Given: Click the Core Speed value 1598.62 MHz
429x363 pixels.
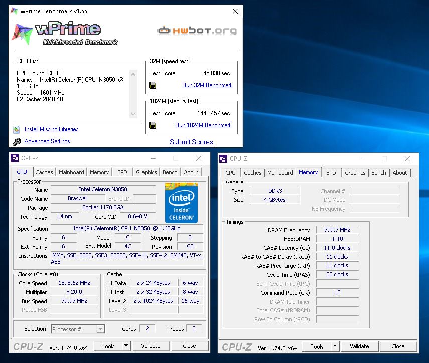Looking at the screenshot, I should click(x=74, y=283).
